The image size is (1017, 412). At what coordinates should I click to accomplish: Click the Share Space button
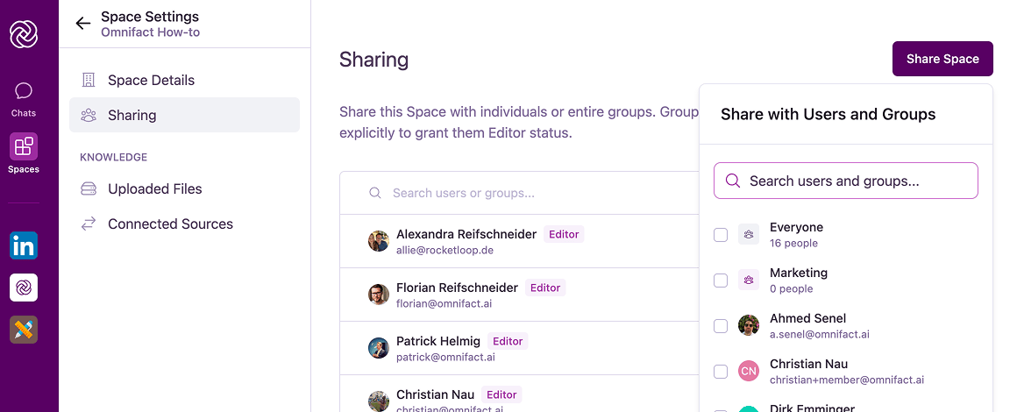[942, 59]
